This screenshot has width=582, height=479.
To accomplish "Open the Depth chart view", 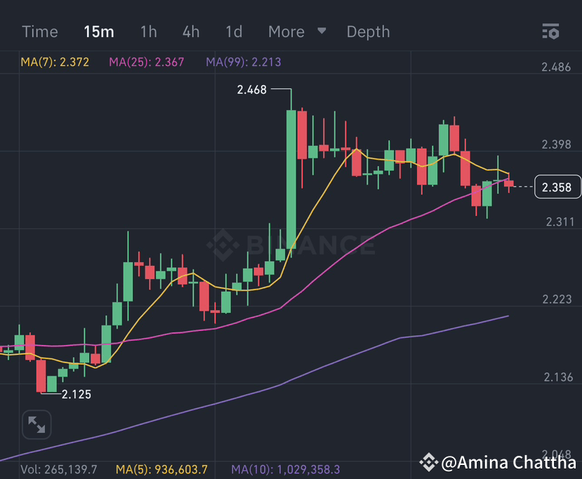I will [368, 32].
